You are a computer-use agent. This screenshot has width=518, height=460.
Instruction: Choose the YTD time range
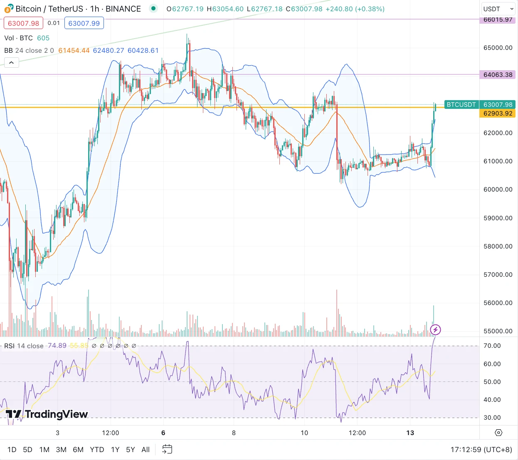tap(97, 450)
